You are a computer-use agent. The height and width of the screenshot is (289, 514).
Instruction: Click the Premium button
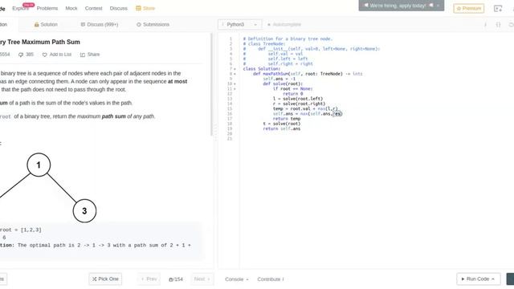click(x=469, y=8)
